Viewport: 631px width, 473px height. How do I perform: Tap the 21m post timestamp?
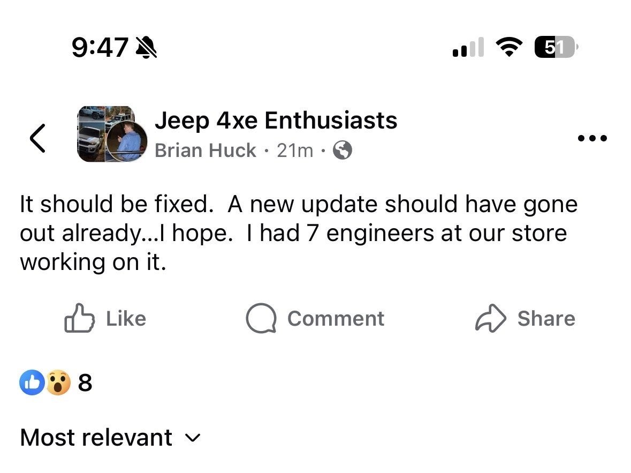point(295,151)
